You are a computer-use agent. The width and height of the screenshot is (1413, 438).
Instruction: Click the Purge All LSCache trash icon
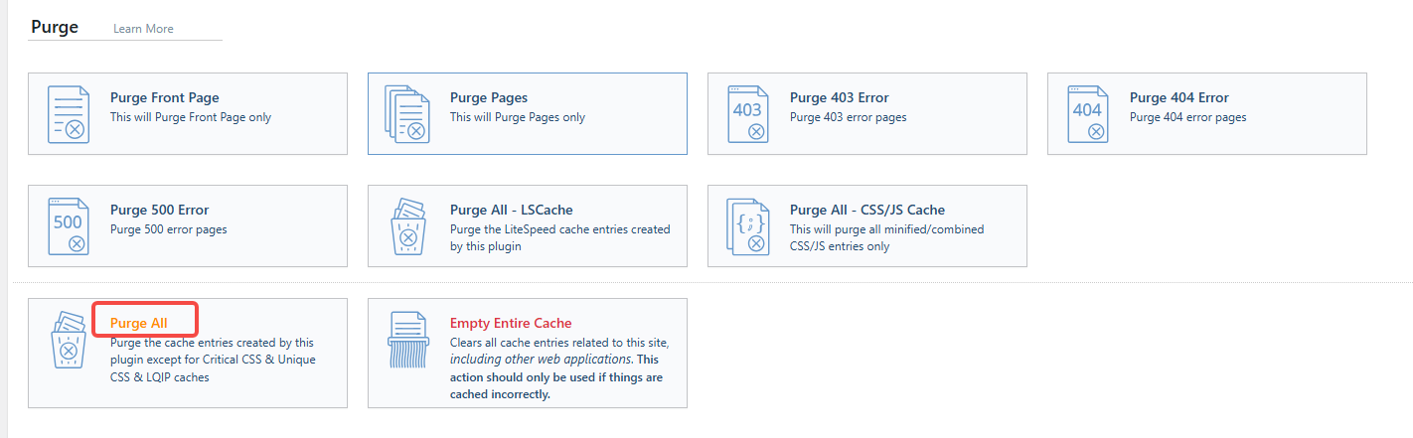pyautogui.click(x=407, y=226)
